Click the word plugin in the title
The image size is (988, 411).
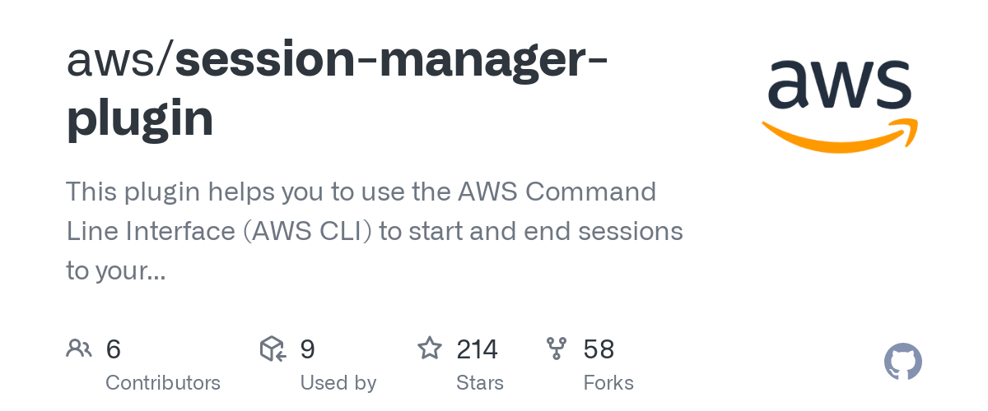pos(140,119)
